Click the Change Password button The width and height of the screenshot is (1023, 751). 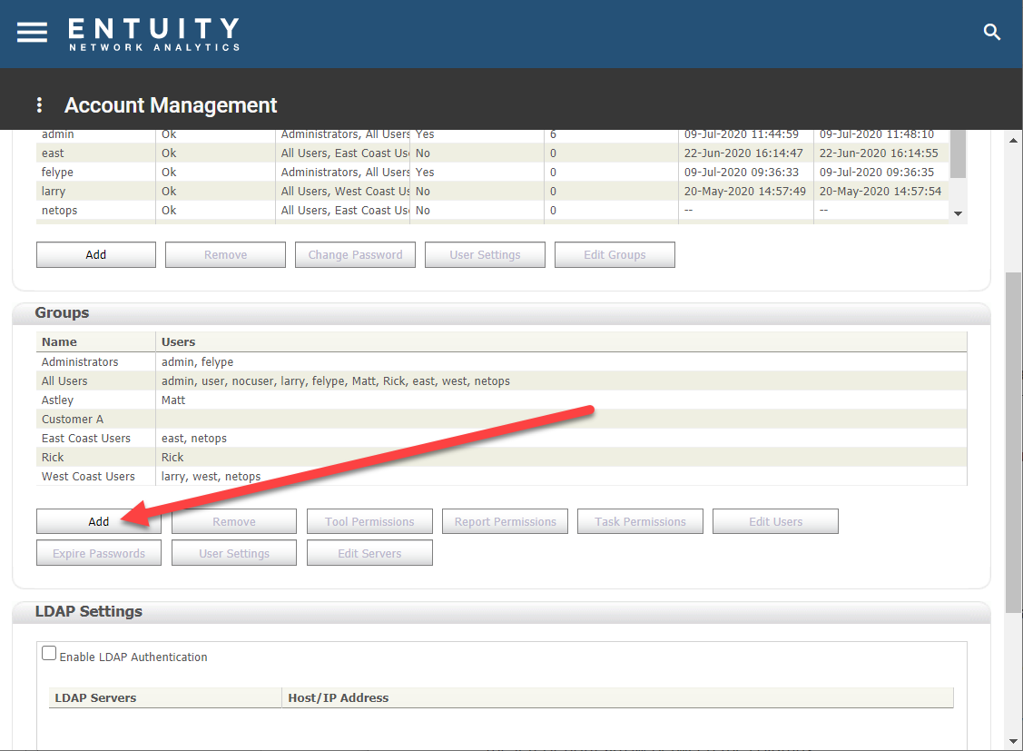(x=355, y=254)
